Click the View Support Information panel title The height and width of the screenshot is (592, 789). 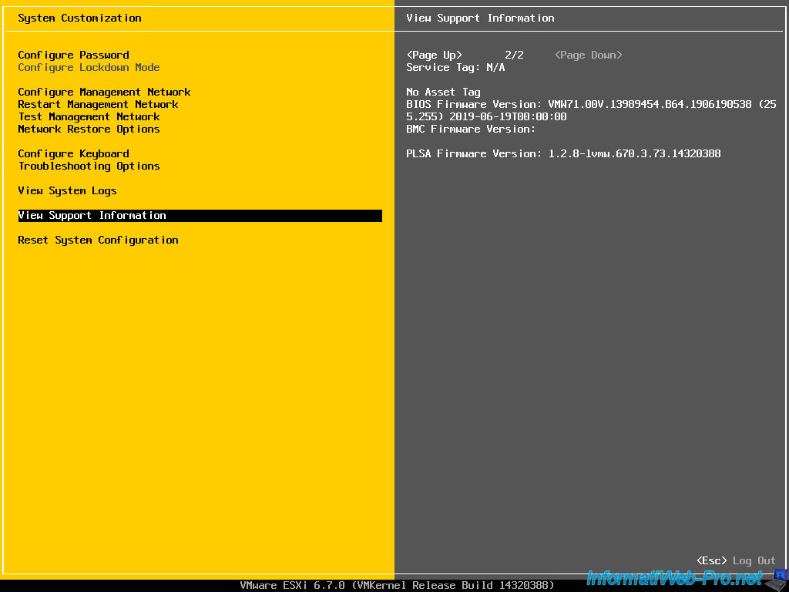[x=481, y=18]
